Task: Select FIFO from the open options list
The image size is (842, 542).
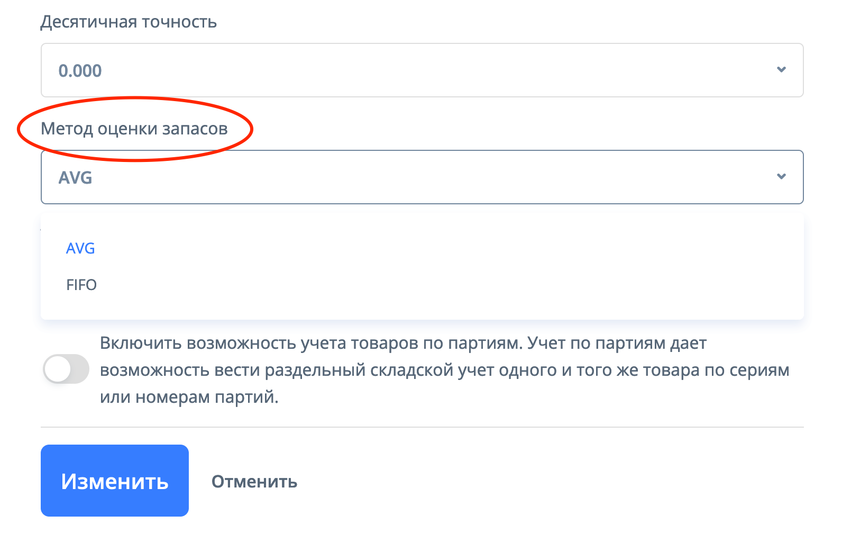Action: tap(81, 285)
